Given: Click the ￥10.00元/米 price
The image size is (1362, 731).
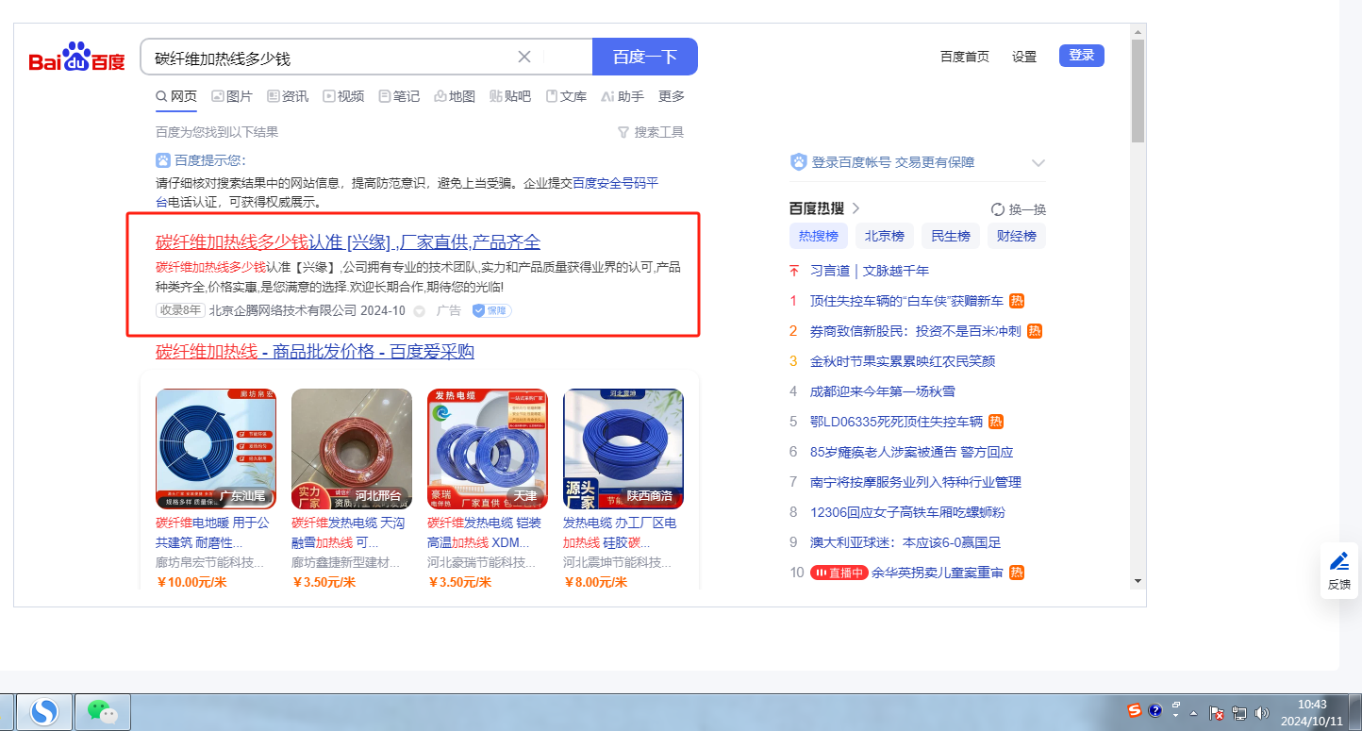Looking at the screenshot, I should pos(191,582).
